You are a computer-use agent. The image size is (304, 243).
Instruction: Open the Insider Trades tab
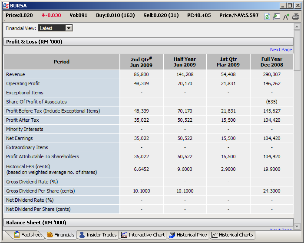point(98,235)
